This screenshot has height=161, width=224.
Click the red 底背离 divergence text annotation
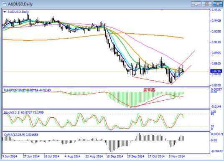click(149, 90)
